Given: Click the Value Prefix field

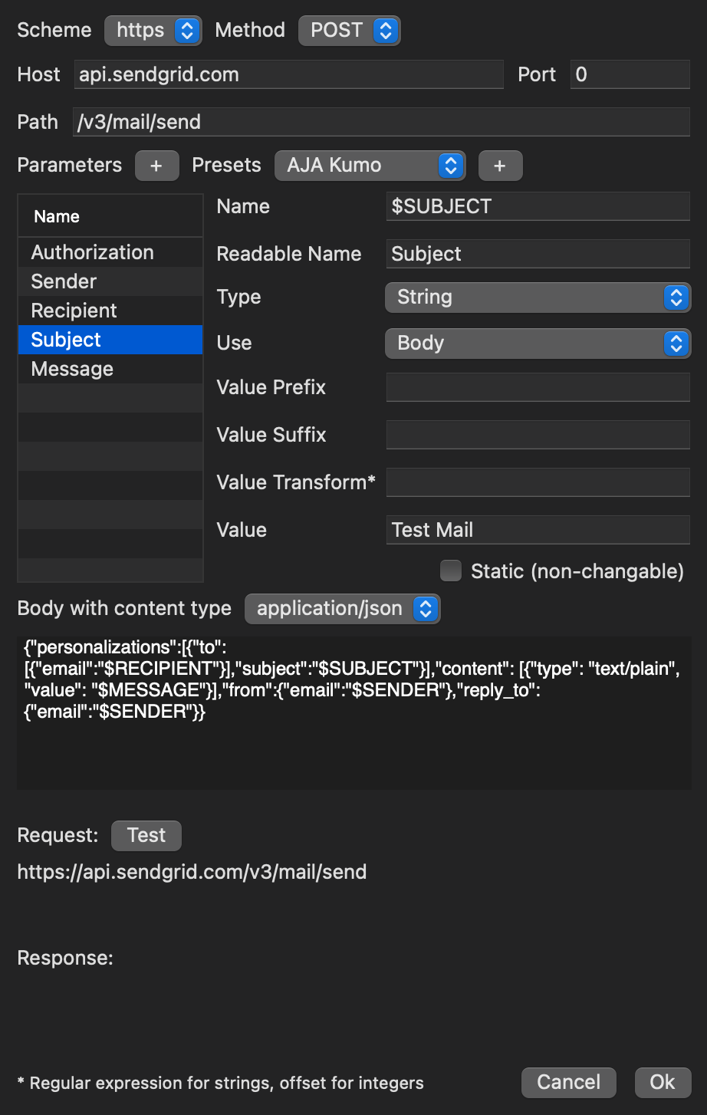Looking at the screenshot, I should point(538,387).
